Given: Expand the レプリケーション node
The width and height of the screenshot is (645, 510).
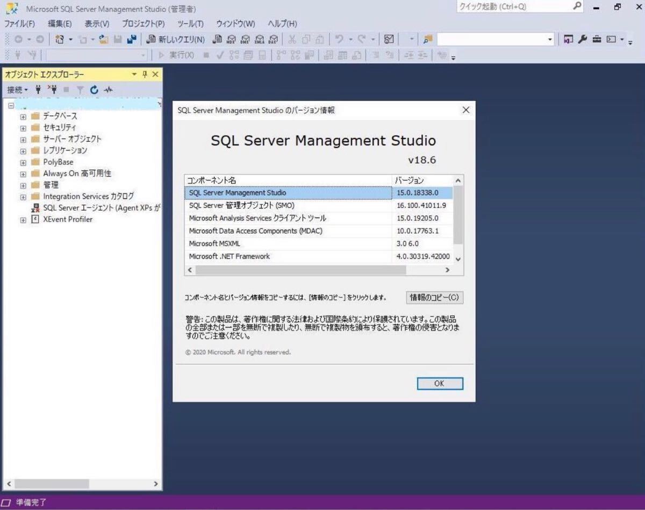Looking at the screenshot, I should (23, 151).
